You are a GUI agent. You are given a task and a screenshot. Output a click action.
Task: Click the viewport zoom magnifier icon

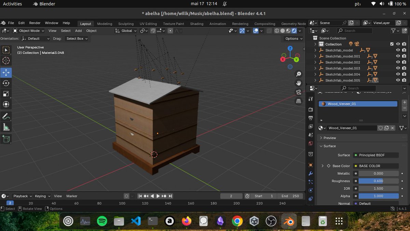(299, 74)
